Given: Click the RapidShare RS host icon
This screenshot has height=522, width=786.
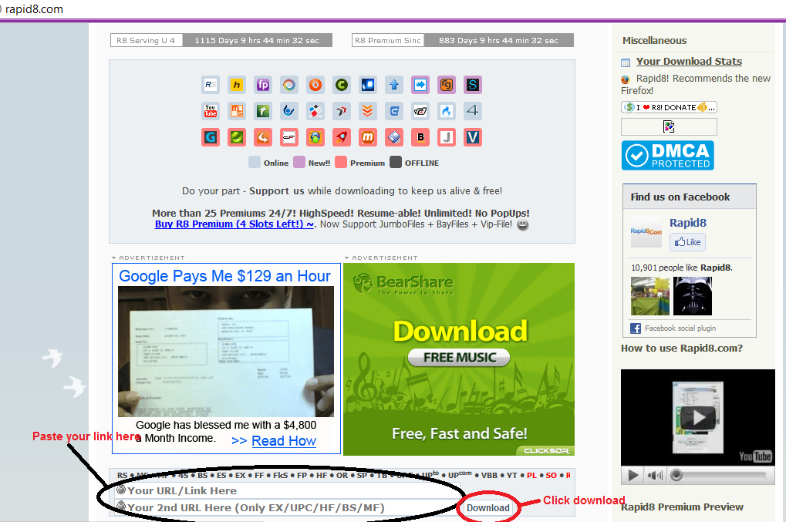Looking at the screenshot, I should [210, 85].
